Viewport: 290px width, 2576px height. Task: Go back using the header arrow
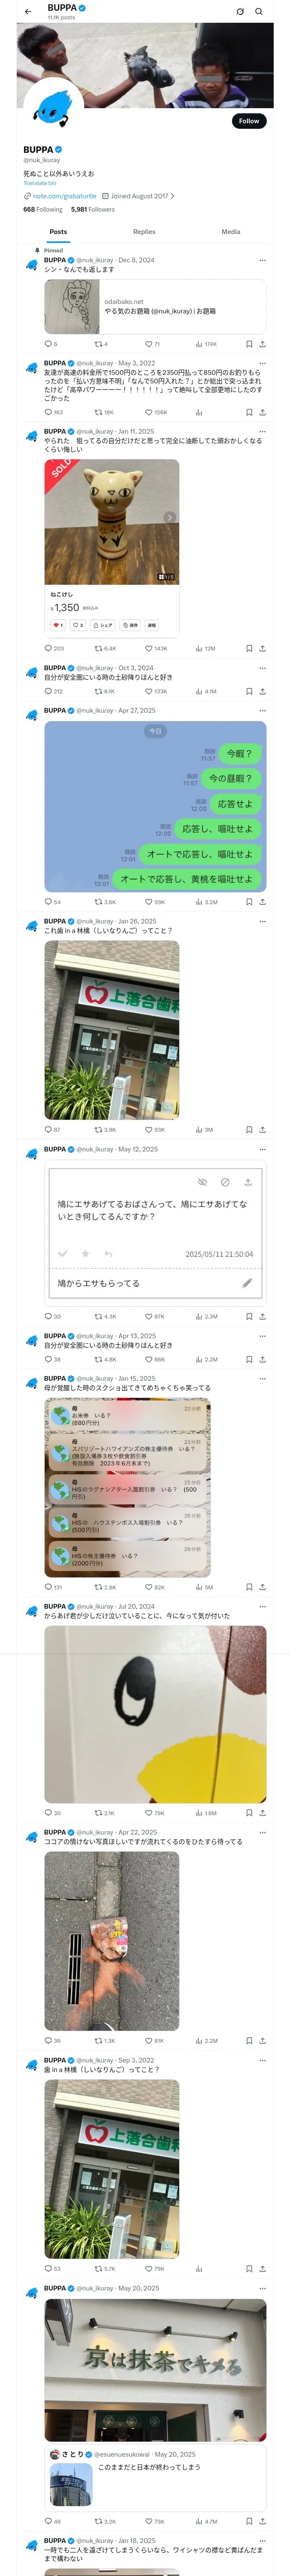(x=28, y=12)
